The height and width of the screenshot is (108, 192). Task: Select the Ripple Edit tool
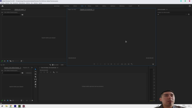pyautogui.click(x=35, y=74)
